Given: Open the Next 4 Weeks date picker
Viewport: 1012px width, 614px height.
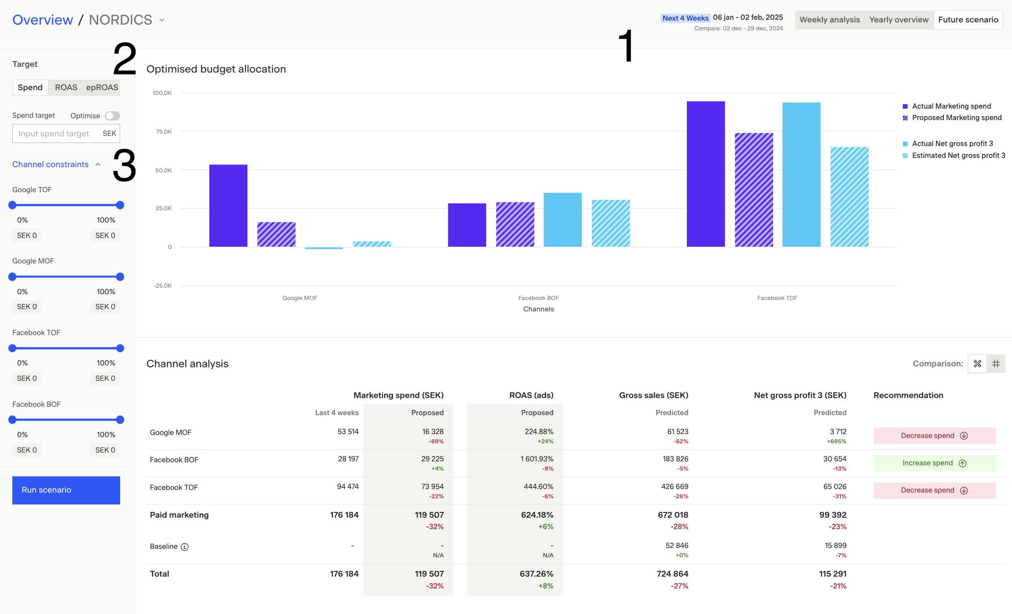Looking at the screenshot, I should (685, 18).
